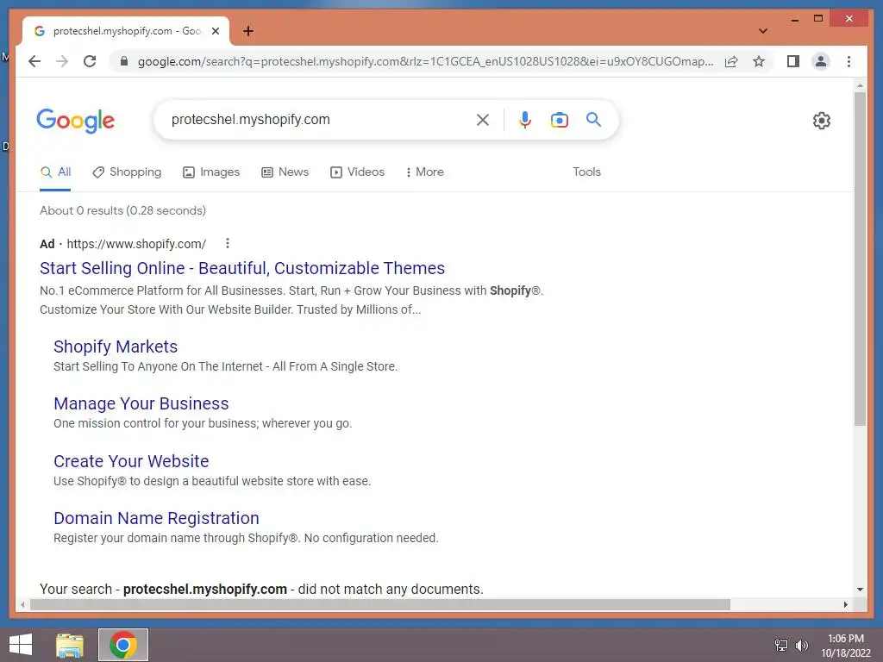Open the taskbar clock and date
Screen dimensions: 883x662
846,645
